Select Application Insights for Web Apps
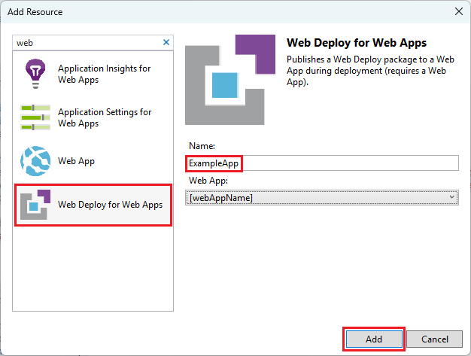Image resolution: width=471 pixels, height=356 pixels. pyautogui.click(x=93, y=74)
